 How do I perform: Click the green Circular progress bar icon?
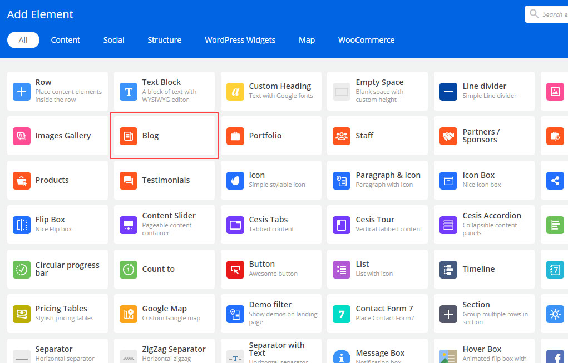coord(22,269)
